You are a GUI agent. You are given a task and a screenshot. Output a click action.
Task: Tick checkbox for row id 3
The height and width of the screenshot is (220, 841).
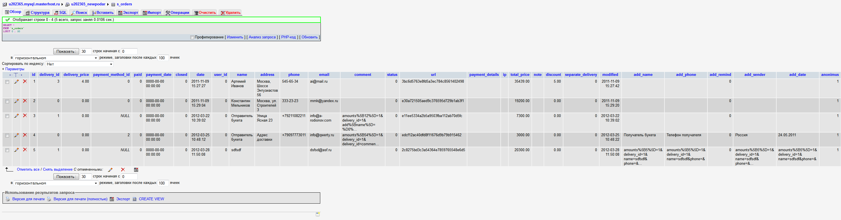click(7, 116)
